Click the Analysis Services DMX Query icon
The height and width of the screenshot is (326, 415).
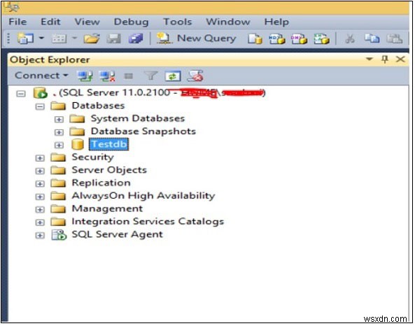(x=299, y=39)
